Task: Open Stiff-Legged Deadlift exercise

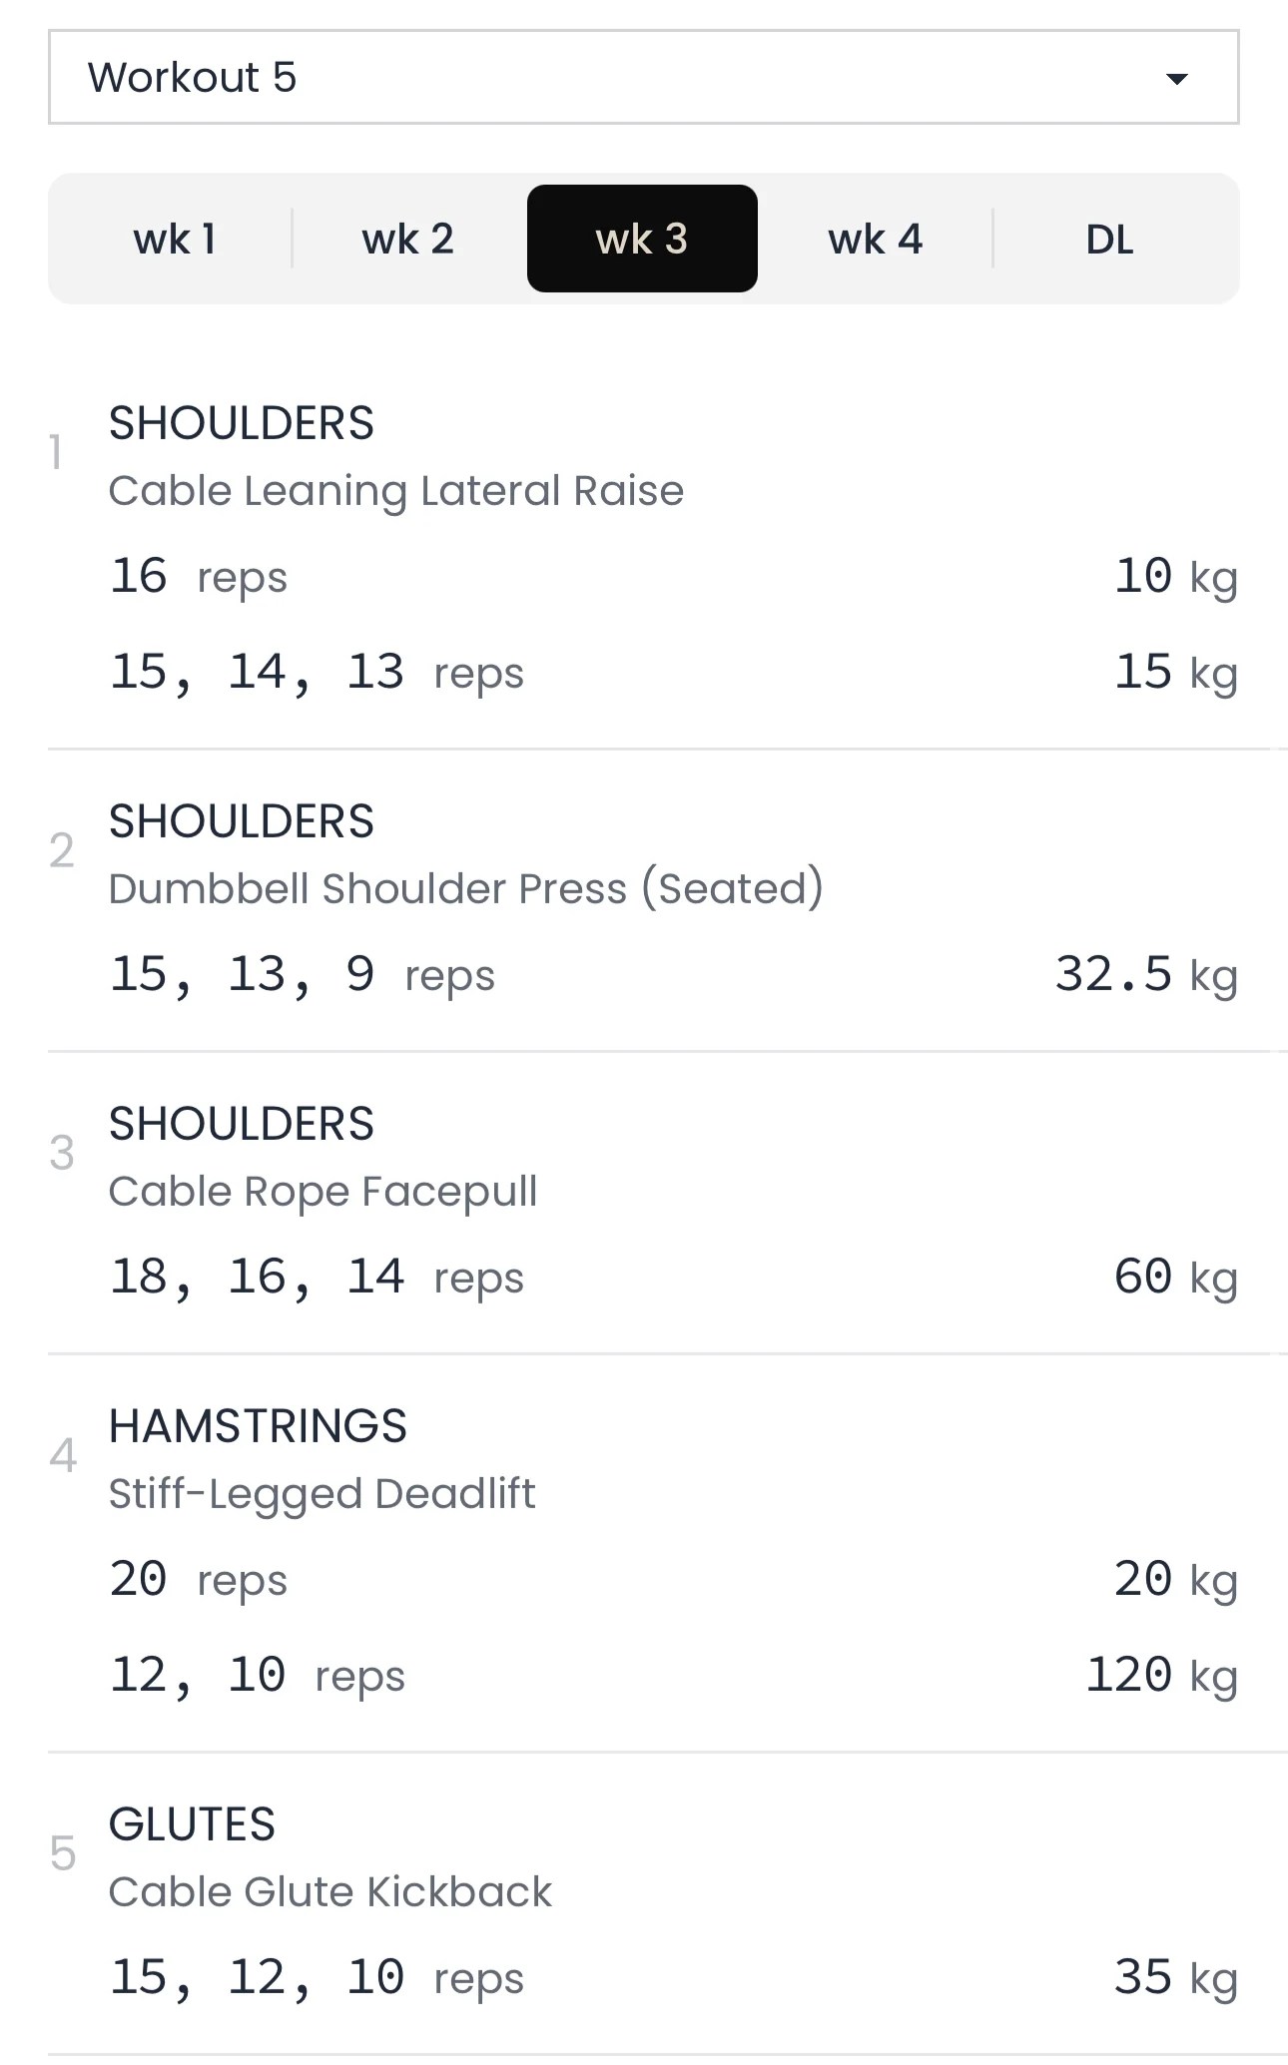Action: [x=322, y=1494]
